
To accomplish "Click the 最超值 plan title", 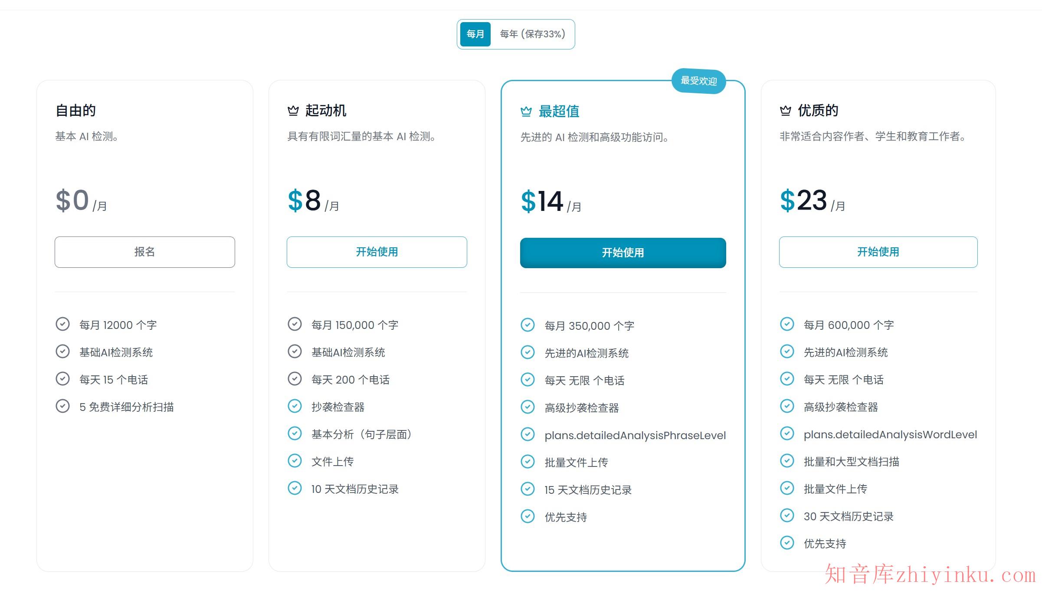I will pyautogui.click(x=559, y=112).
